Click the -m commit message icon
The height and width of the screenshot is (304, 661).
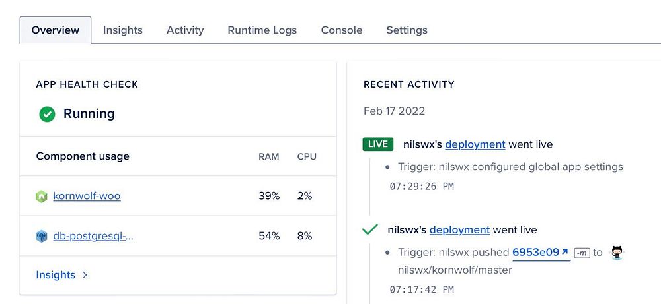(x=582, y=253)
